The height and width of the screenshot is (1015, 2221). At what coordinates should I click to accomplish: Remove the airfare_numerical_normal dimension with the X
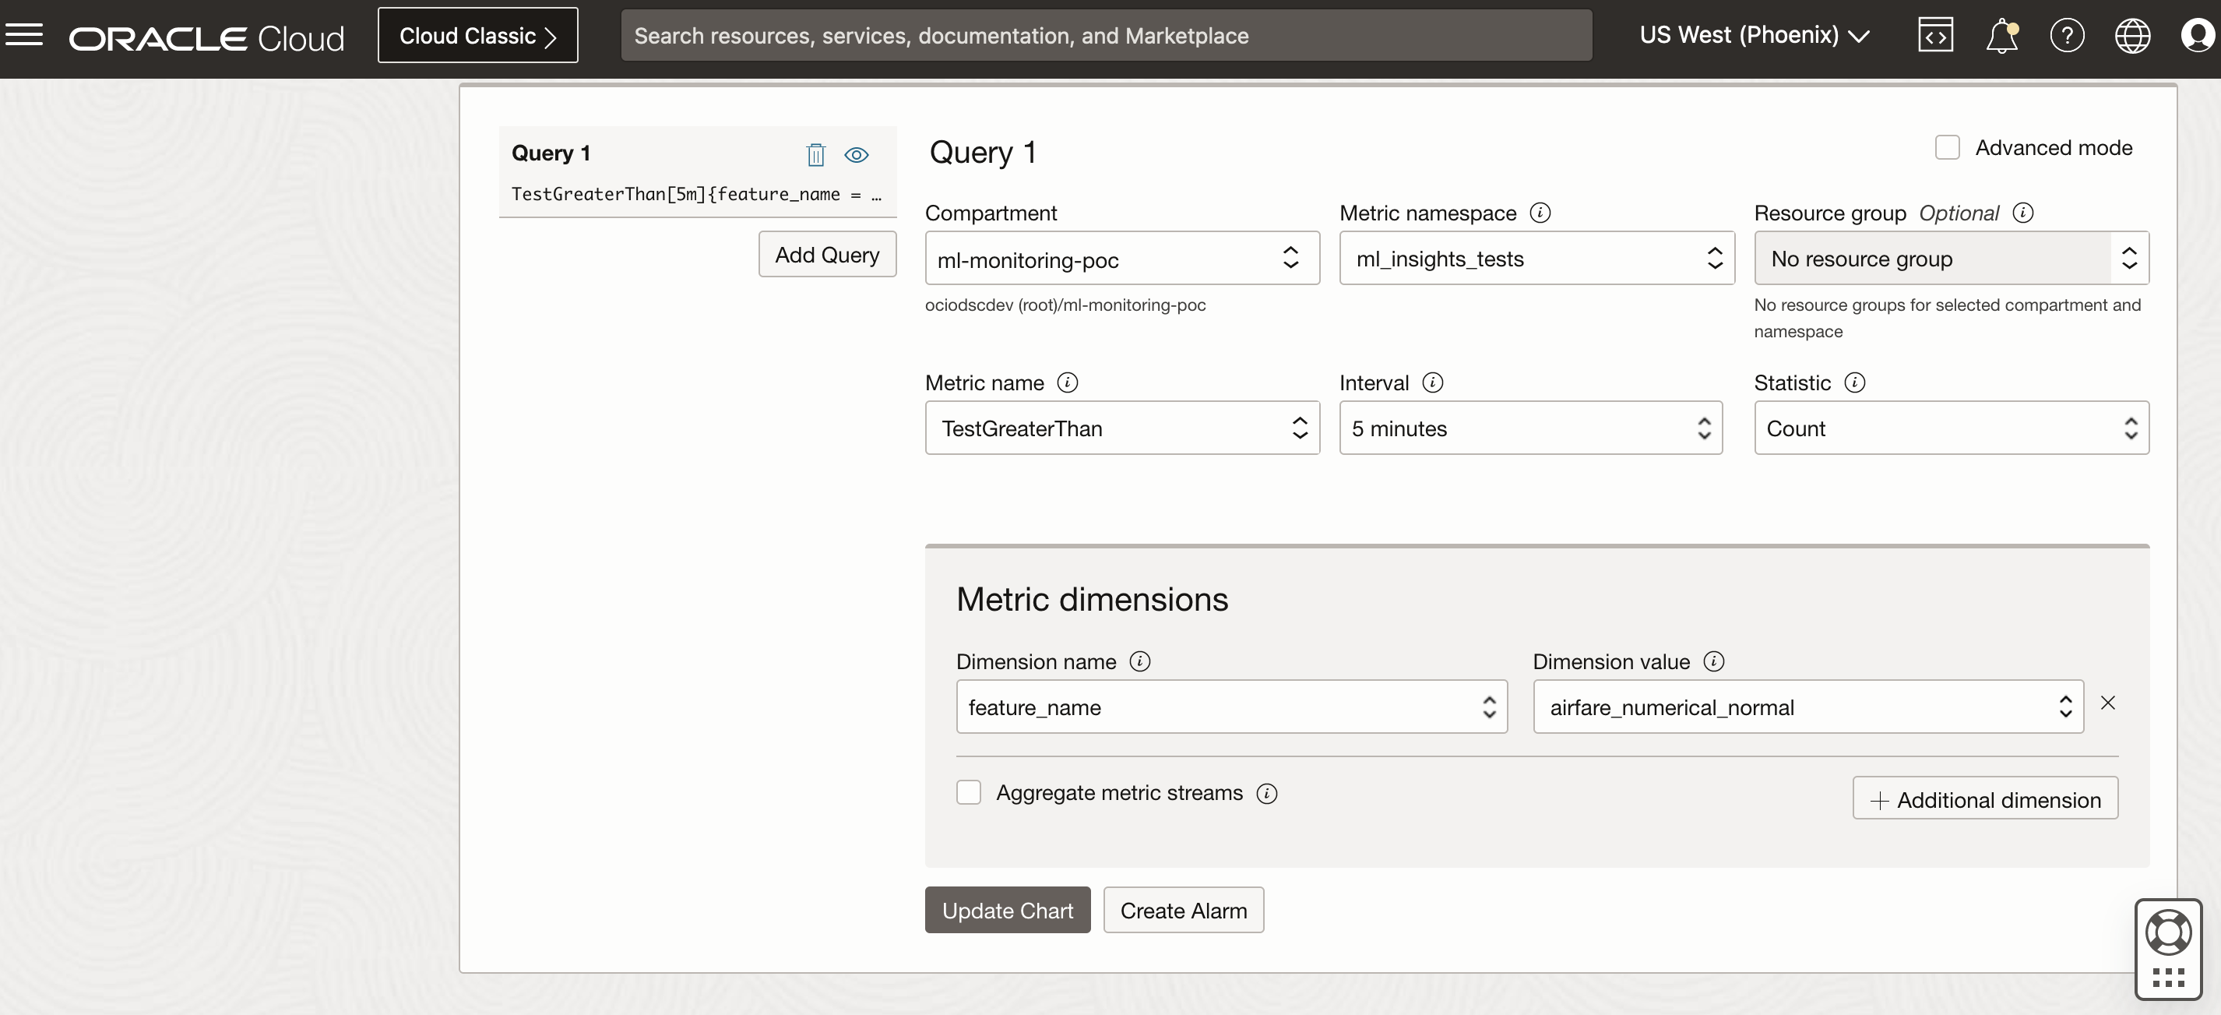tap(2107, 702)
